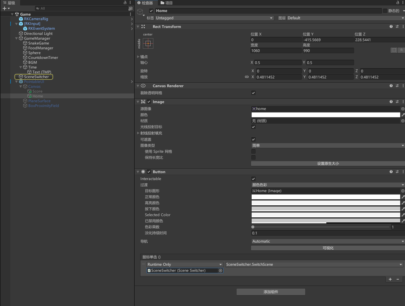Disable the Button component checkbox
This screenshot has height=306, width=405.
coord(149,172)
